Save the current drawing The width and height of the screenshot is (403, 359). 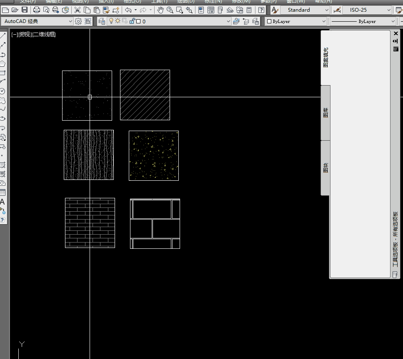pos(25,10)
